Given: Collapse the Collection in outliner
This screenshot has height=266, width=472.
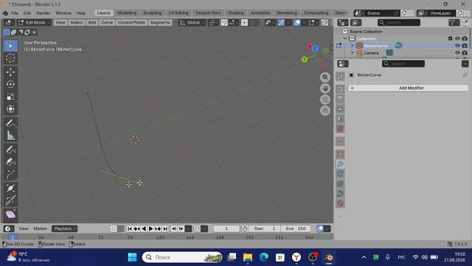Looking at the screenshot, I should [x=345, y=38].
